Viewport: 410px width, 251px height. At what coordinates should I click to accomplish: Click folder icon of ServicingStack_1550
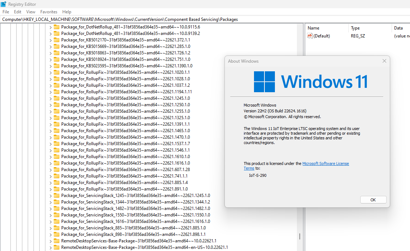click(x=57, y=215)
